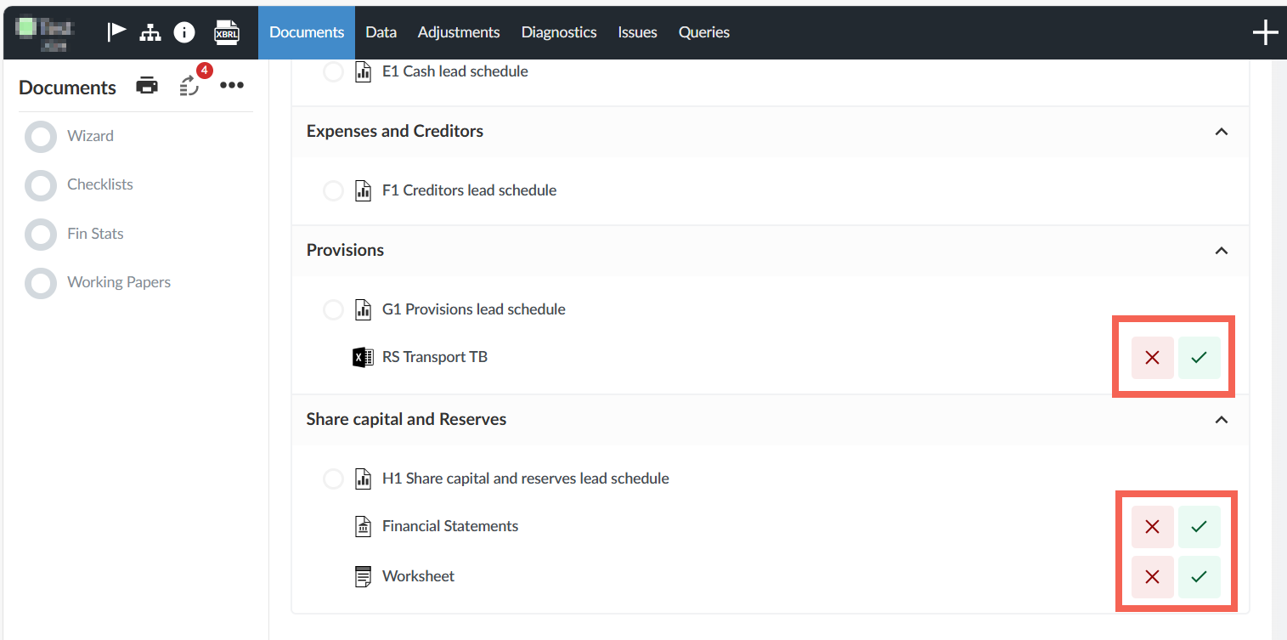Click the Worksheet document name
Viewport: 1287px width, 640px height.
419,576
